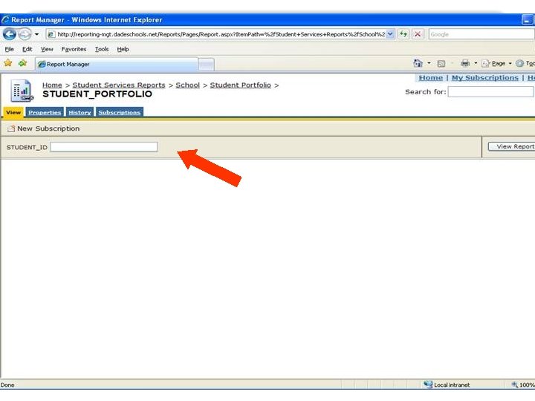Click the Google search box

coord(481,34)
